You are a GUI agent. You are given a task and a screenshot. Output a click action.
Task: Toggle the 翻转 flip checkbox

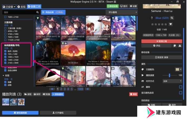[180, 87]
